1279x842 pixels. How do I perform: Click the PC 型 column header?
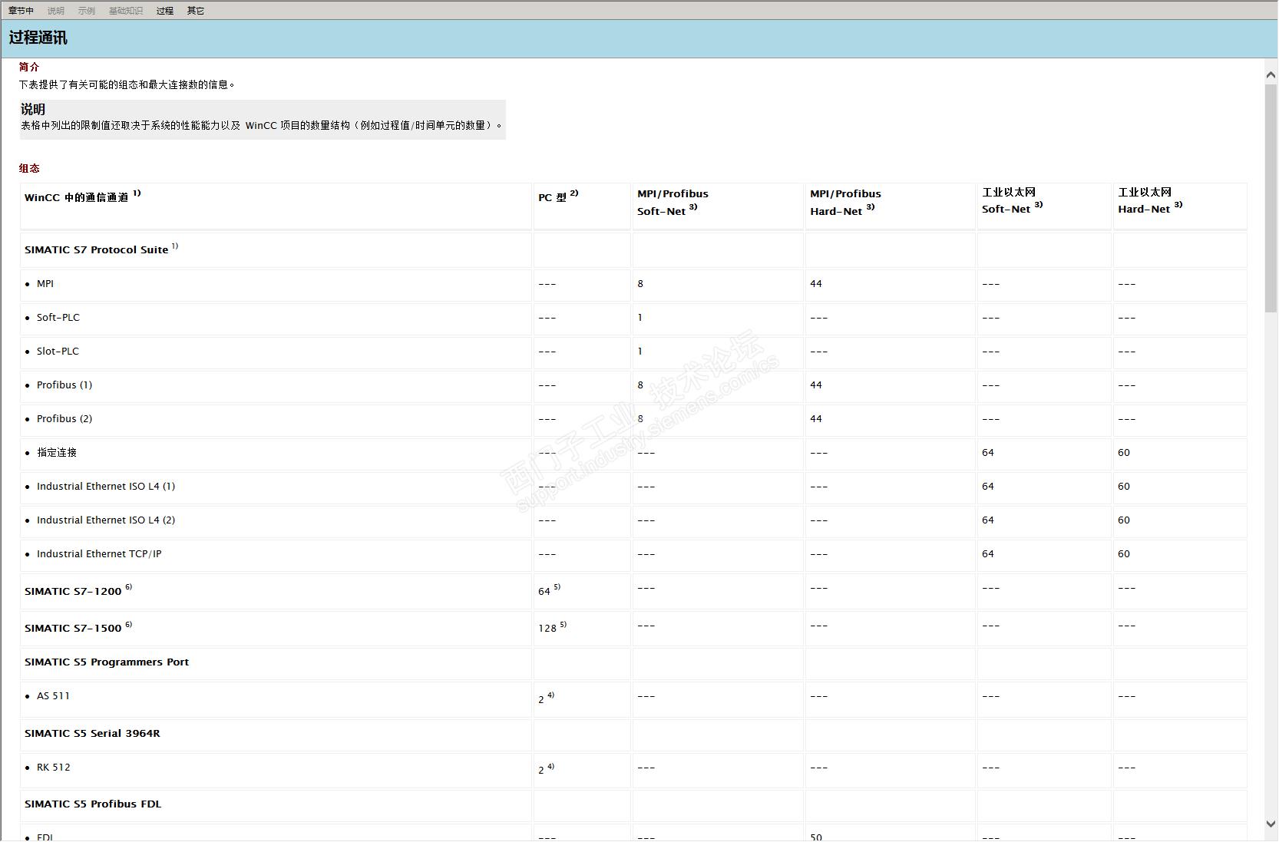[x=558, y=196]
